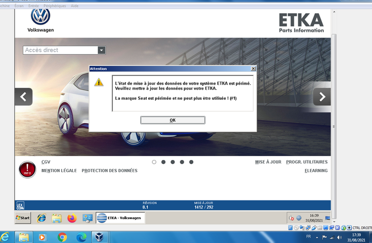Viewport: 372px width, 243px height.
Task: Click the vertical scrollbar thumb
Action: click(x=334, y=127)
